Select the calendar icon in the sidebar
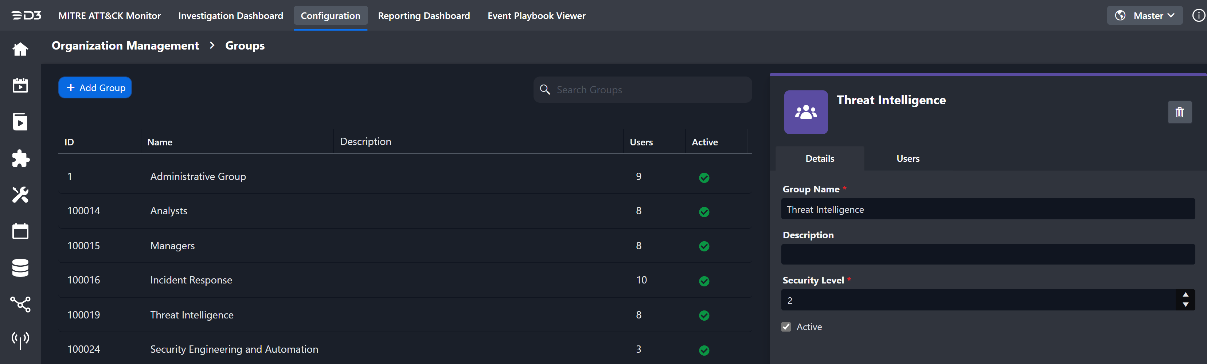This screenshot has width=1207, height=364. 20,231
